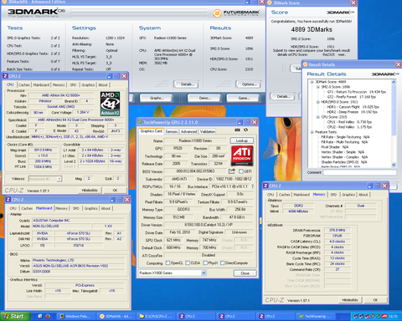402x321 pixels.
Task: Select the 'GT2 - Firefly Forest' row
Action: [x=352, y=97]
